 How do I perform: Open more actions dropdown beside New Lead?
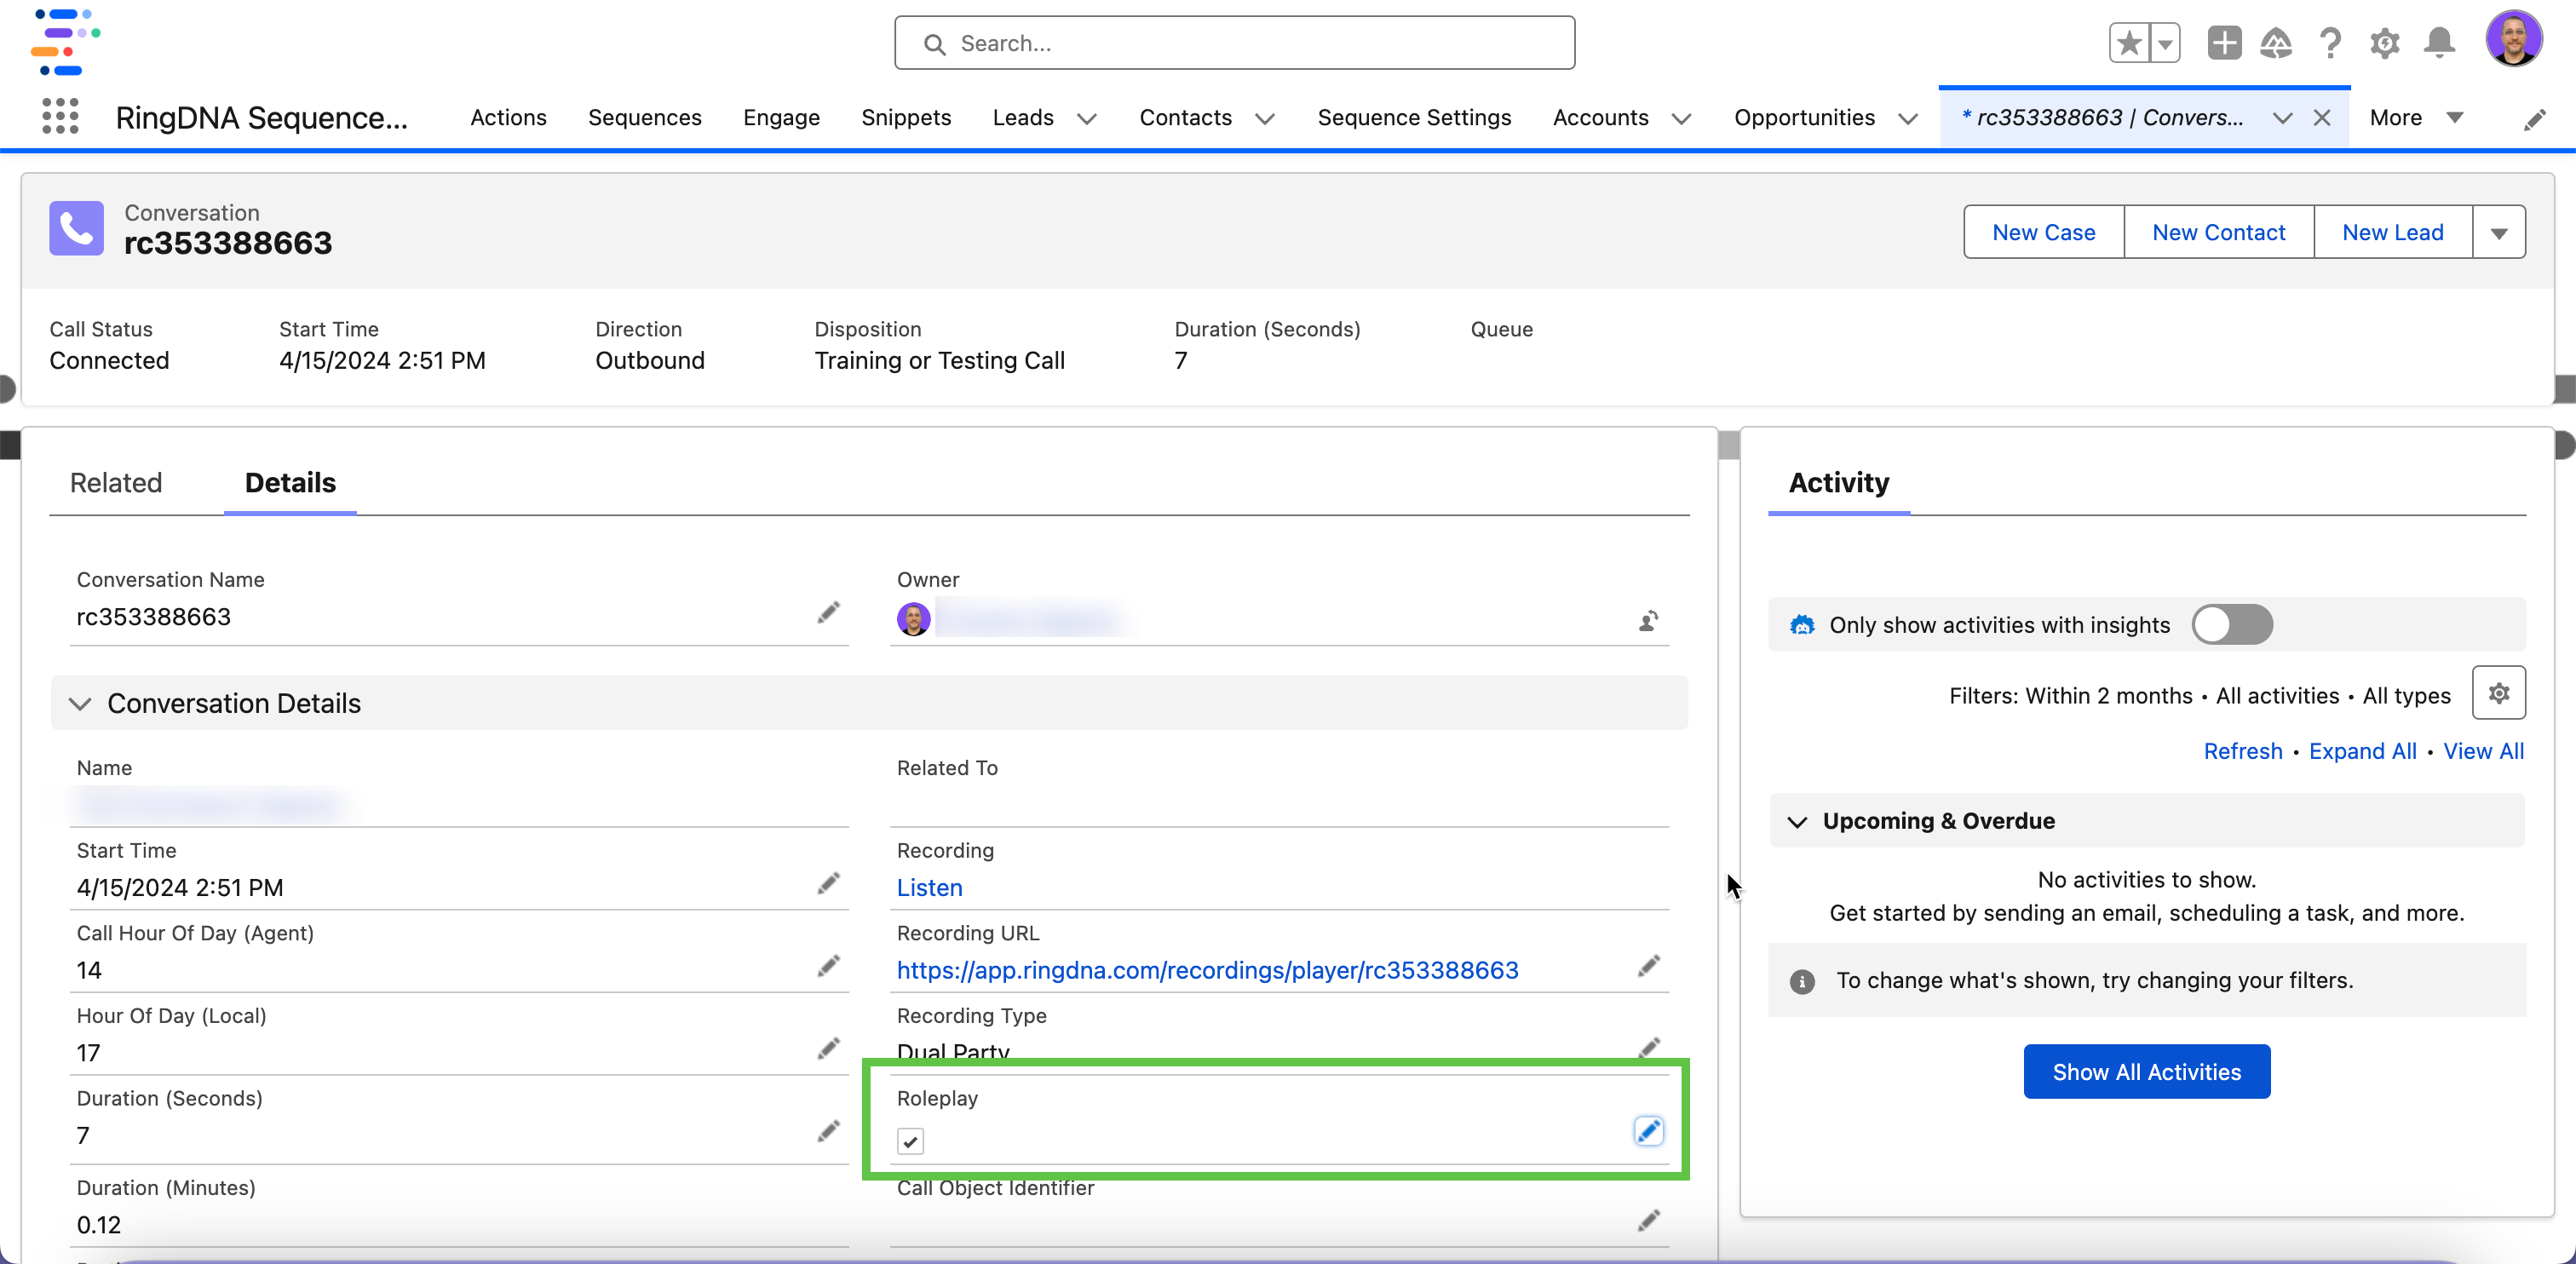(x=2498, y=233)
